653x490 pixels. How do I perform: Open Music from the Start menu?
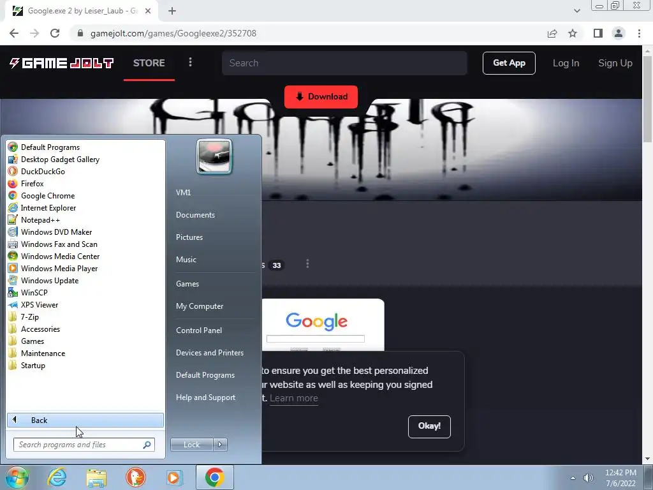[186, 259]
